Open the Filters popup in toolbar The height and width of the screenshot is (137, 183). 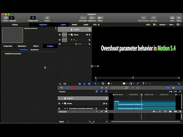coord(100,18)
